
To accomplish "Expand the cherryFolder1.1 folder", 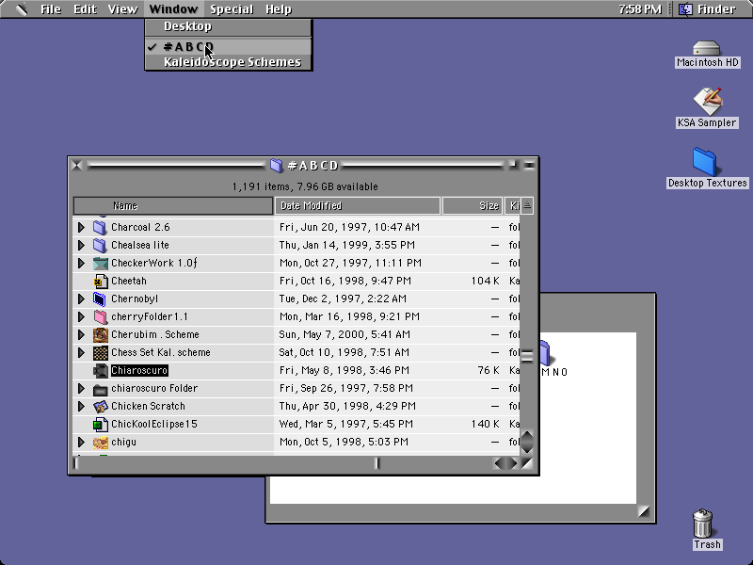I will (x=81, y=316).
